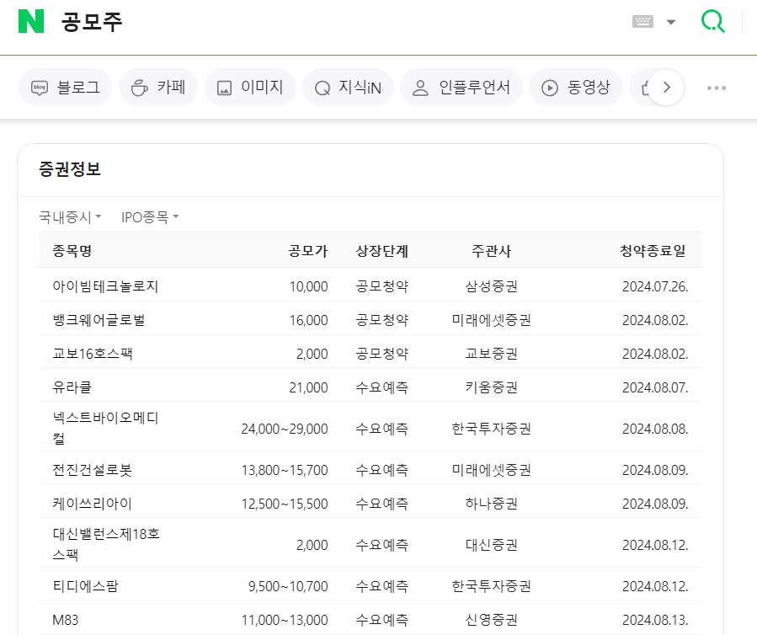Open the 카페 tab
This screenshot has height=635, width=757.
pos(158,88)
